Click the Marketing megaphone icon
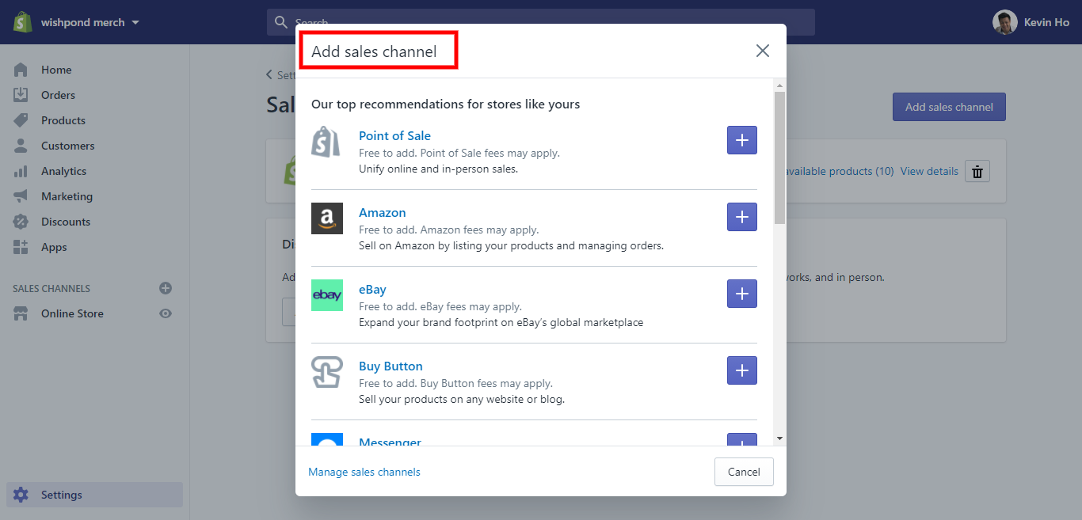Image resolution: width=1082 pixels, height=520 pixels. [x=21, y=196]
